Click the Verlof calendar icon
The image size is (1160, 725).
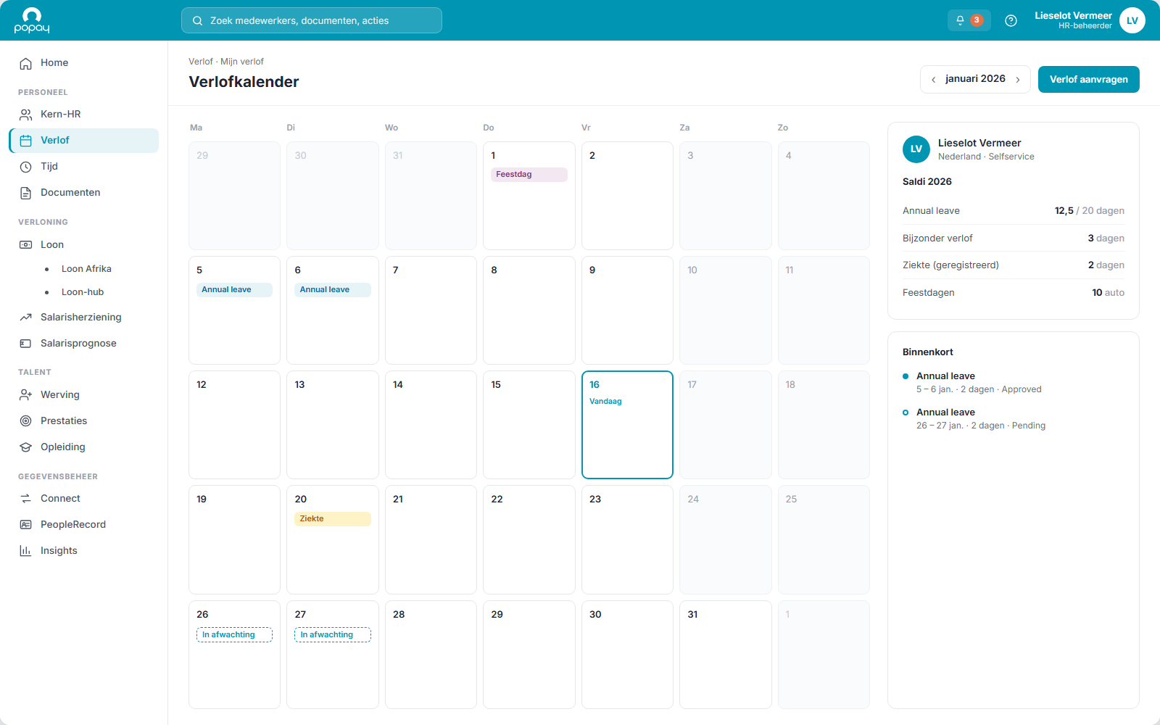[26, 141]
